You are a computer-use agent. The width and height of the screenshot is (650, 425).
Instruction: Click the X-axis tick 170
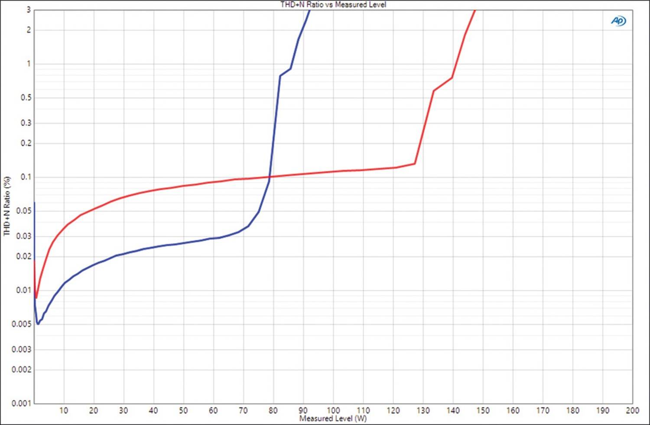(x=543, y=410)
